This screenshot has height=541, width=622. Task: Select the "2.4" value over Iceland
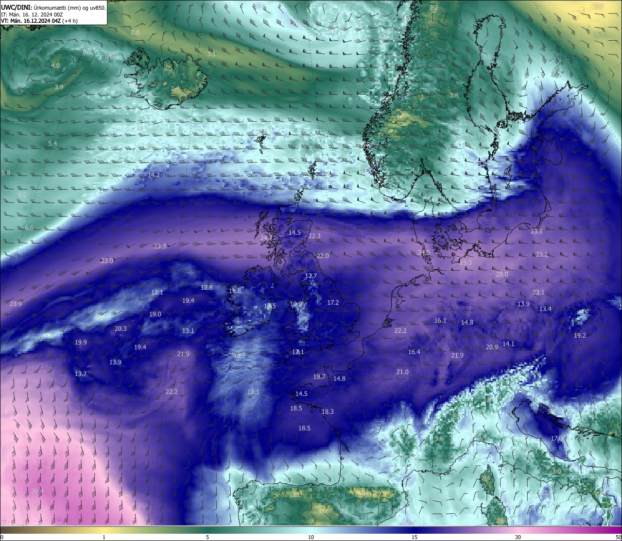point(175,88)
